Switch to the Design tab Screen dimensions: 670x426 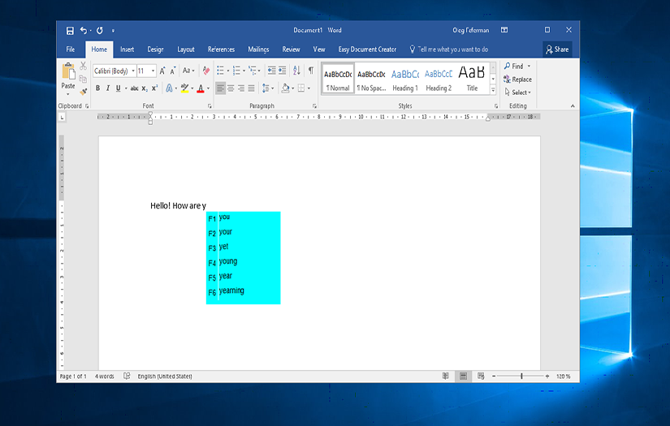point(156,49)
